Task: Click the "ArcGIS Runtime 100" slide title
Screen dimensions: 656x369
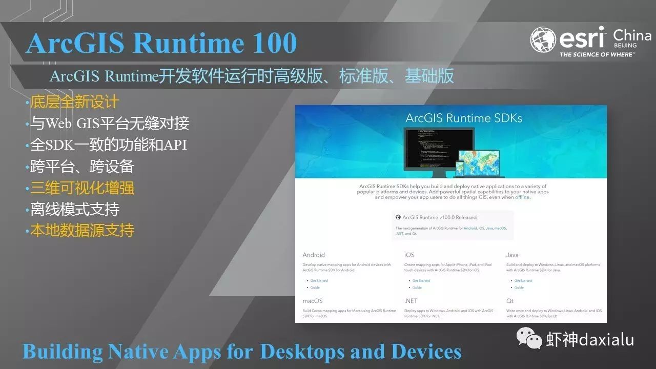Action: pos(161,43)
